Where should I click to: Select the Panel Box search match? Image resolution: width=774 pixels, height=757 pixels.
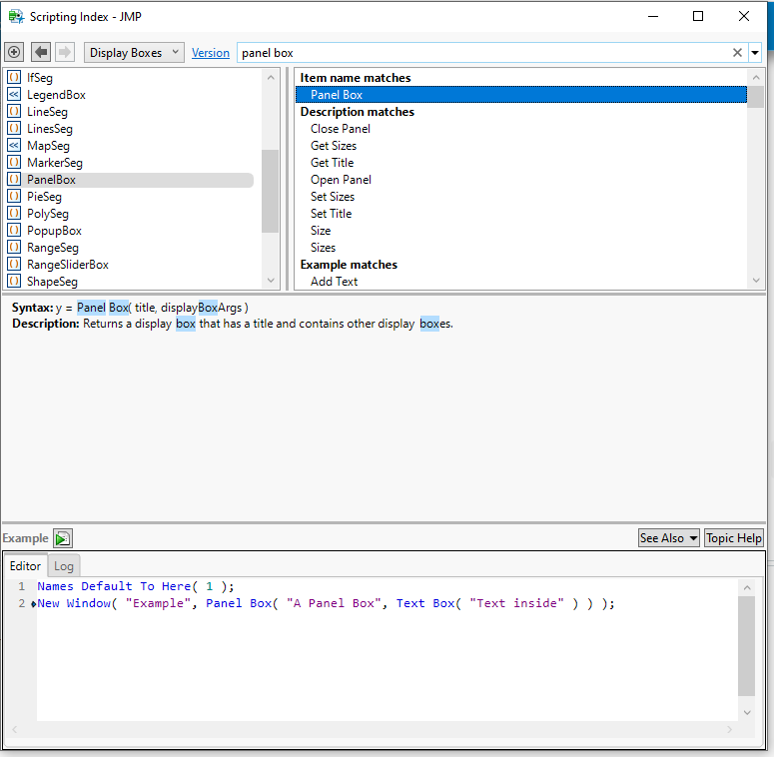520,95
